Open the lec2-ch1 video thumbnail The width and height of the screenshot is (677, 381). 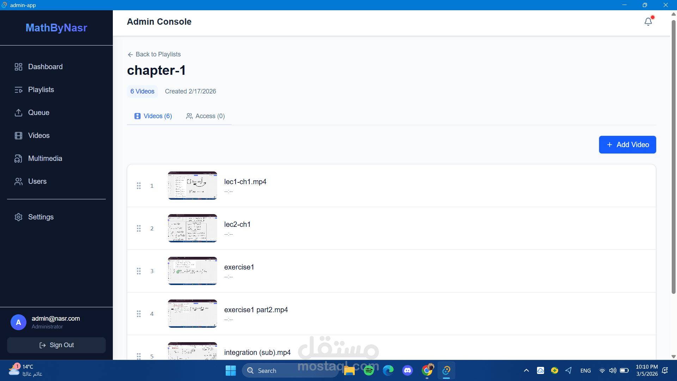coord(193,228)
